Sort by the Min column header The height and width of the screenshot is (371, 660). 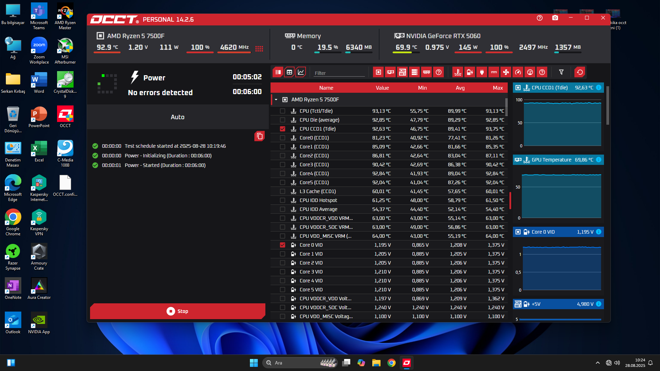pos(422,88)
